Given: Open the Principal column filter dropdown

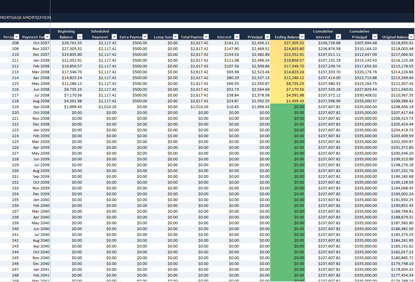Looking at the screenshot, I should (x=268, y=37).
